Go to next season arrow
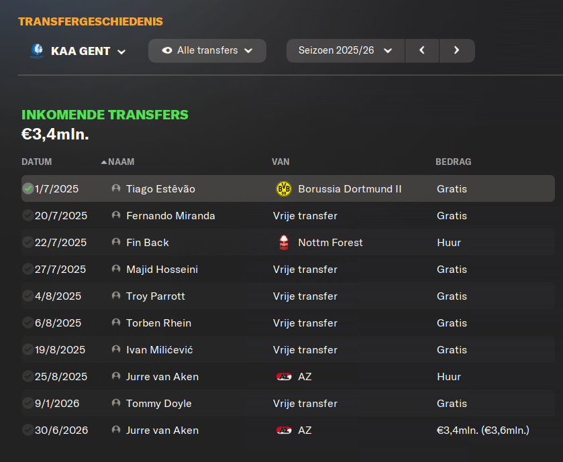The image size is (563, 462). (x=457, y=50)
